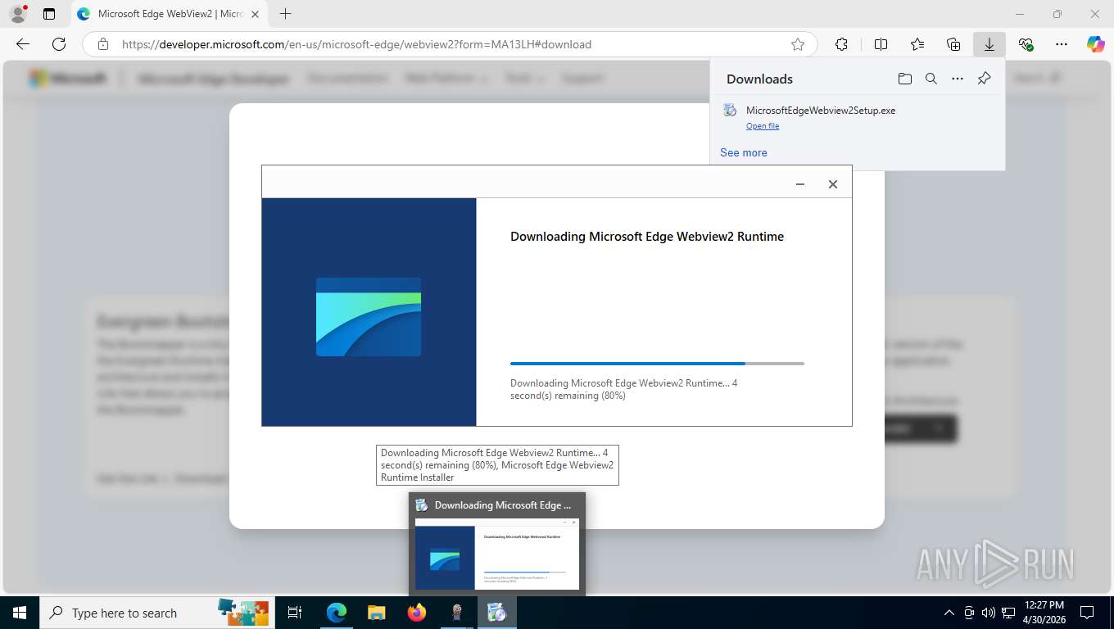Go back to the previous page
Screen dimensions: 1114x629
pos(23,44)
